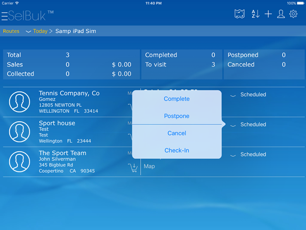The width and height of the screenshot is (306, 230).
Task: Sort customers with the A-Z icon
Action: [x=255, y=14]
